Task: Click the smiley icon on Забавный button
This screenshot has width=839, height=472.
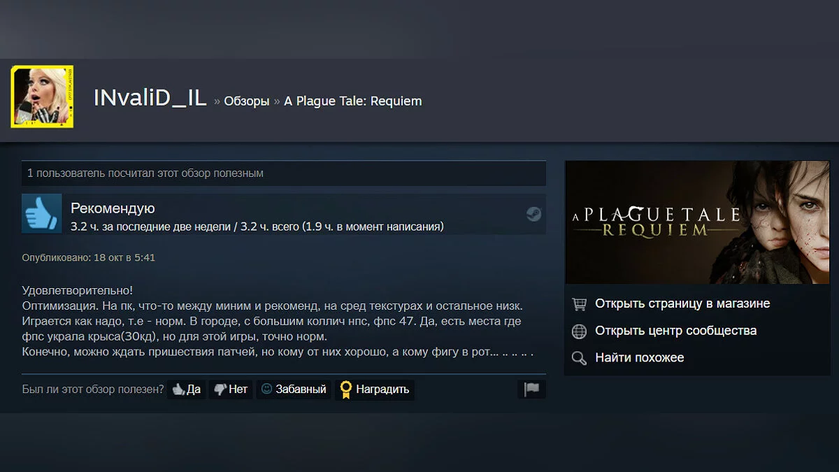Action: [x=266, y=389]
